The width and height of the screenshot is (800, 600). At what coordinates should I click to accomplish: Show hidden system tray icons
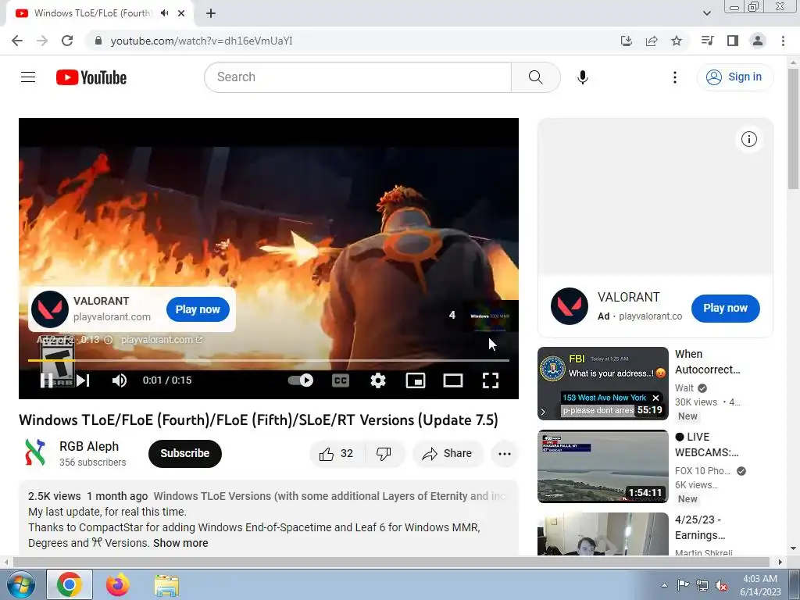pos(664,585)
